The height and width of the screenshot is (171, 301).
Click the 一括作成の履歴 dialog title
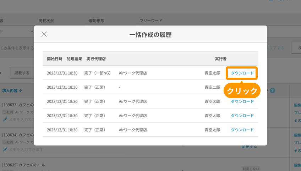(x=150, y=35)
